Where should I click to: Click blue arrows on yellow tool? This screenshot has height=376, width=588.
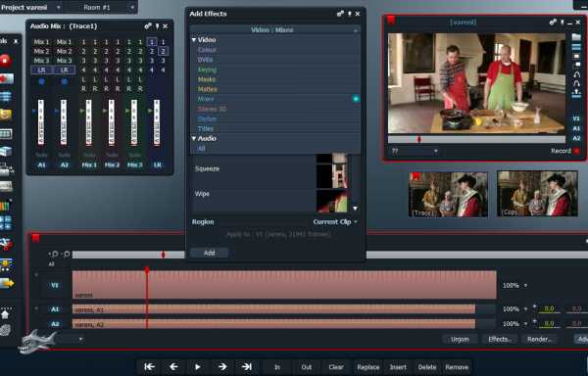point(6,264)
